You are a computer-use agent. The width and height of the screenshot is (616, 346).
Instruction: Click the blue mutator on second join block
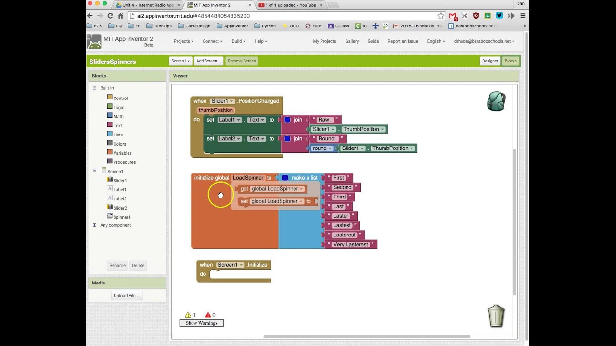coord(287,138)
